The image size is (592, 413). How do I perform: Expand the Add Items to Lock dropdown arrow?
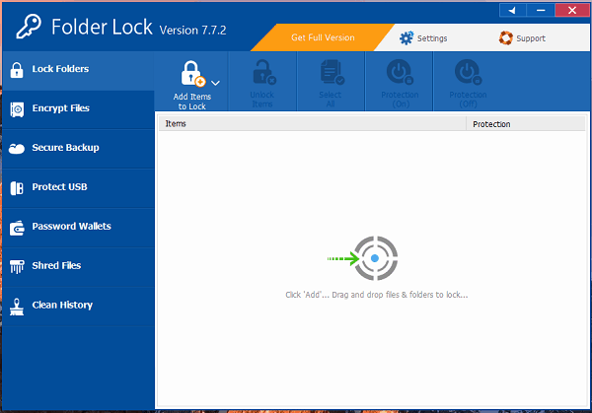[x=215, y=83]
